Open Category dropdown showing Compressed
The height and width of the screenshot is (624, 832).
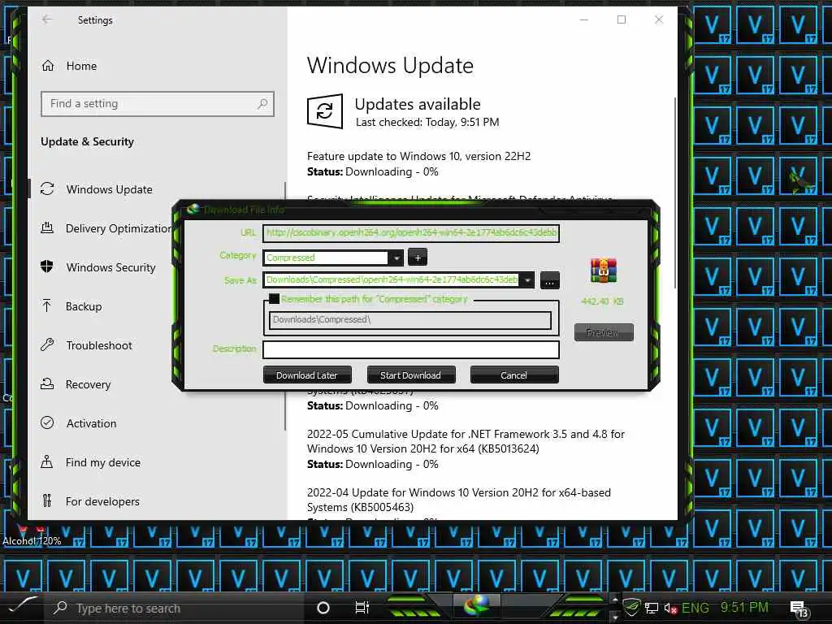396,258
